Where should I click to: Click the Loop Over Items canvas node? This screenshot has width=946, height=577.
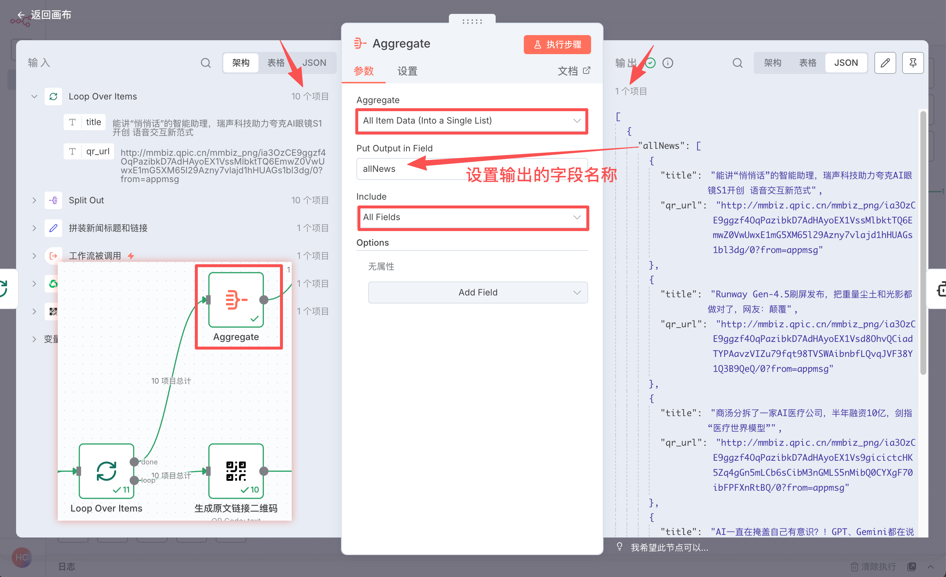coord(106,471)
